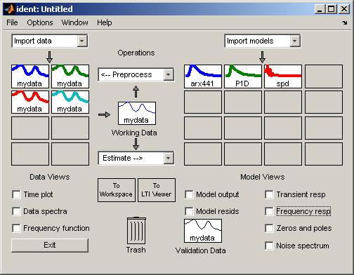Open the Options menu
This screenshot has height=275, width=354.
coord(40,22)
